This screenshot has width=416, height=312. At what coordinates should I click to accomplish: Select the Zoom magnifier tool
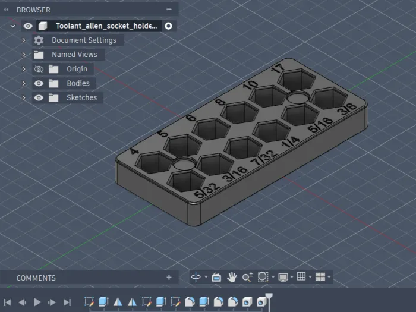click(x=247, y=278)
